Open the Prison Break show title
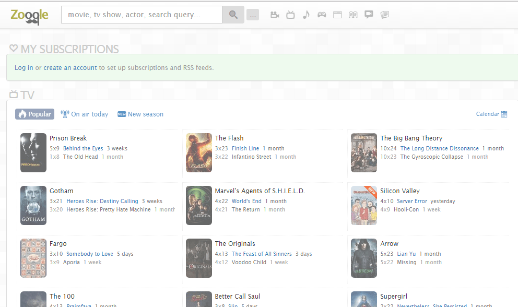The image size is (518, 307). coord(68,138)
